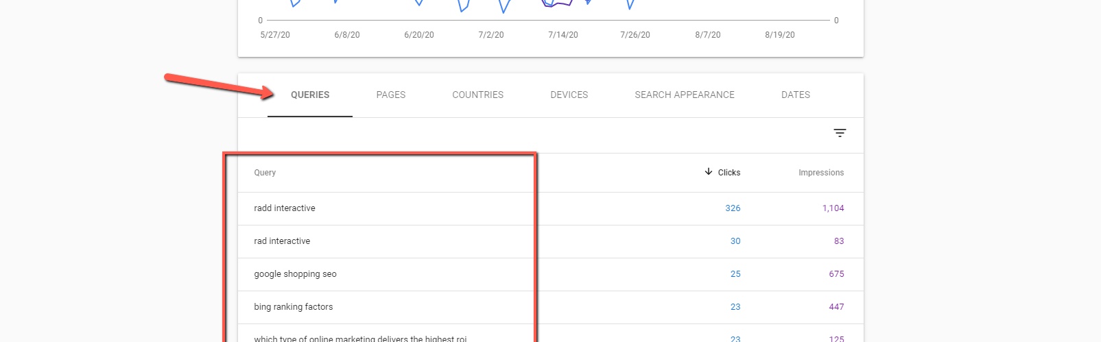Viewport: 1101px width, 342px height.
Task: Open the Pages tab
Action: 390,95
